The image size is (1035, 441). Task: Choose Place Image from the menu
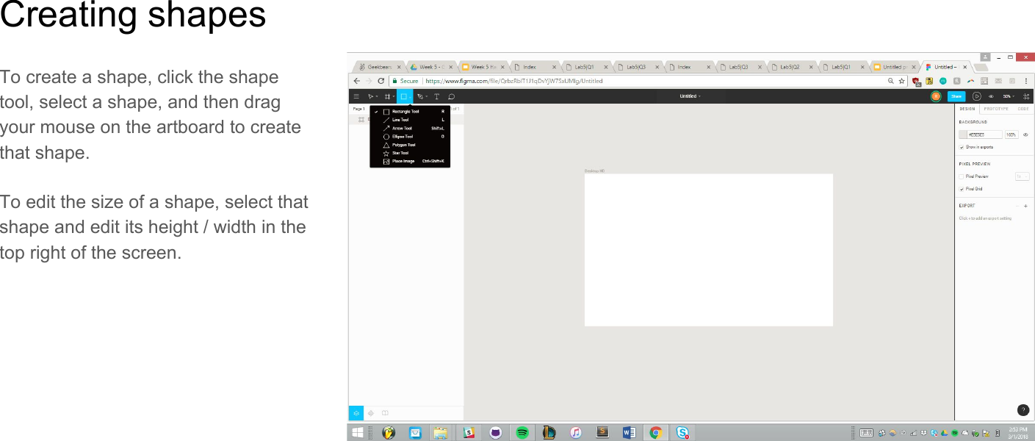pyautogui.click(x=410, y=161)
